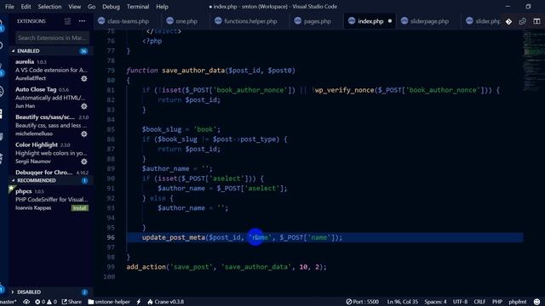Clear extensions search results icon
545x306 pixels.
tap(67, 21)
